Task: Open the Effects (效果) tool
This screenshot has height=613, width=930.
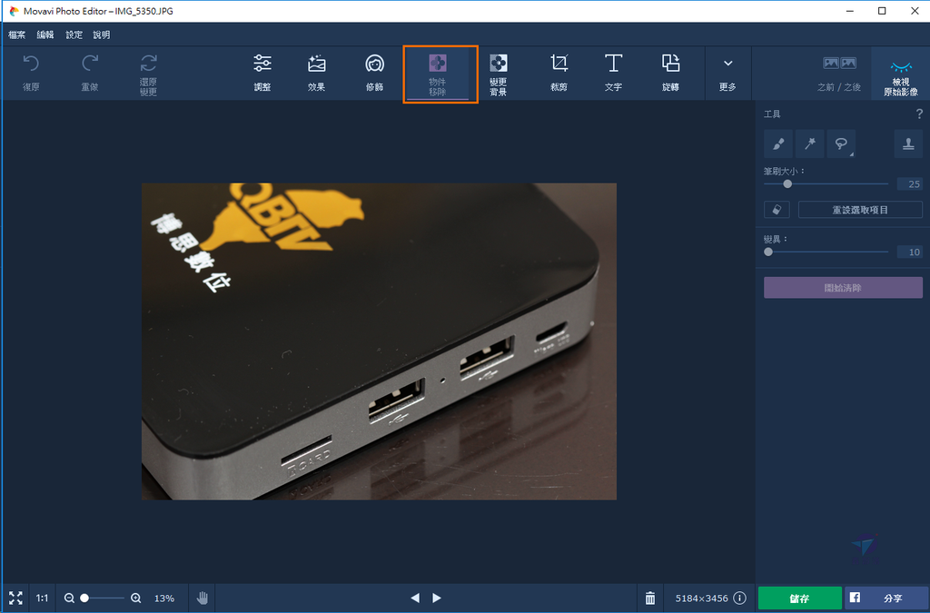Action: click(x=317, y=73)
